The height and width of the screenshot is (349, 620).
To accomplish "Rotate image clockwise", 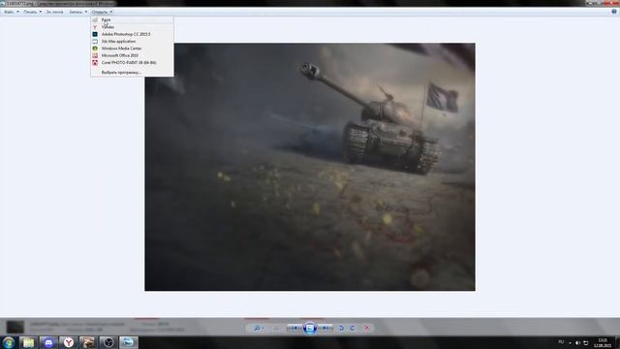I will 352,328.
